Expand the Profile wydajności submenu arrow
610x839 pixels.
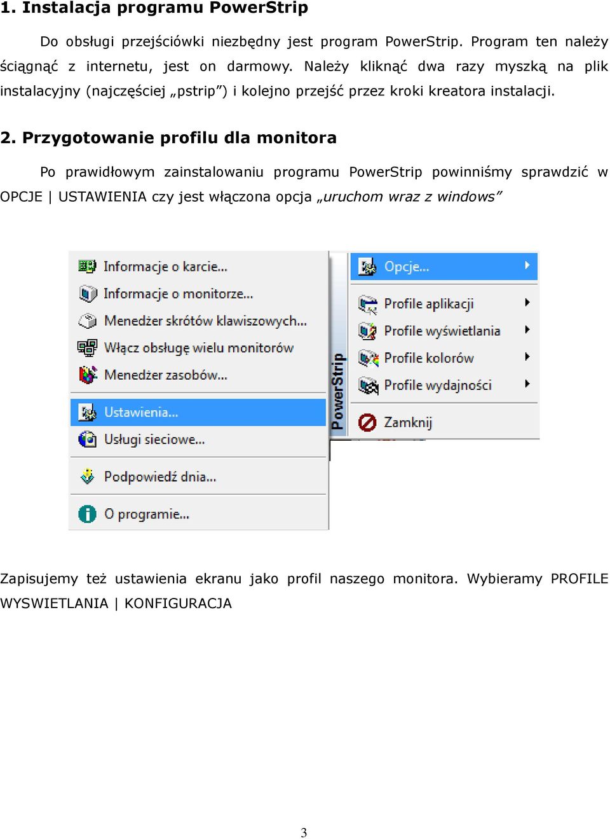point(527,384)
